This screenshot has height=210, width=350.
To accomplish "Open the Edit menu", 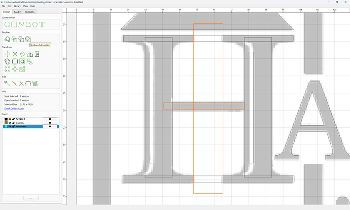I will pos(9,6).
